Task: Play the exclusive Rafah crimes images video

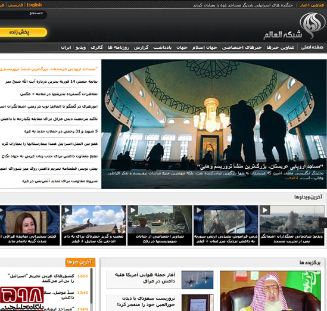Action: point(160,225)
